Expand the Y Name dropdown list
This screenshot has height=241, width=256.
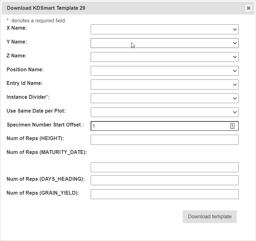pos(164,43)
